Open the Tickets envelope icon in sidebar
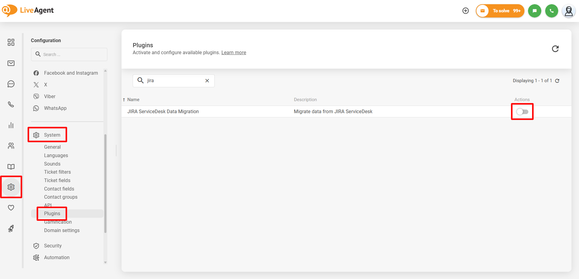The height and width of the screenshot is (279, 579). [11, 63]
